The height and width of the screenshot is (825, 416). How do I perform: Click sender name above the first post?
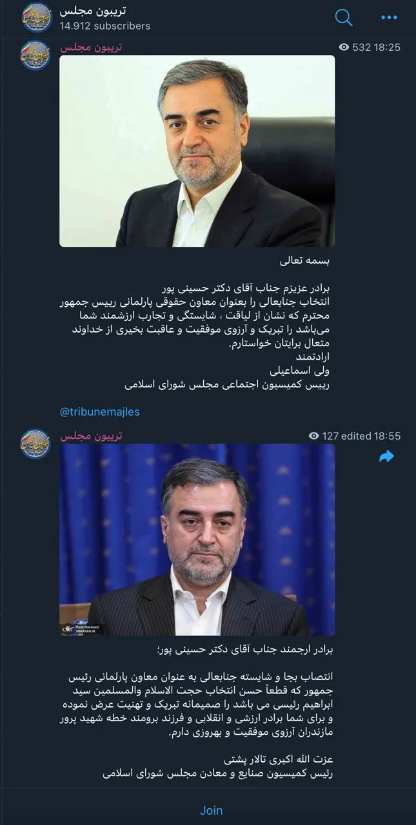coord(91,48)
